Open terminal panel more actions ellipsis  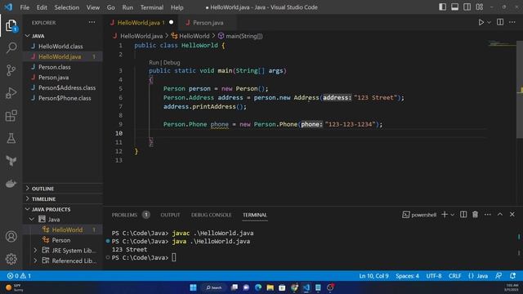pos(487,215)
